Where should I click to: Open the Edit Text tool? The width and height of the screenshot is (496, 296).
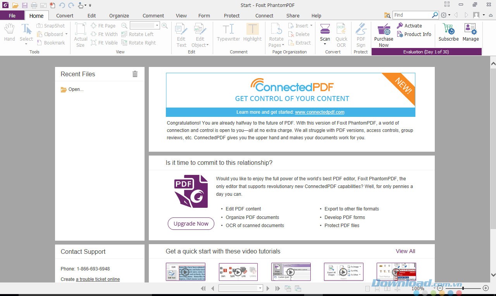181,34
